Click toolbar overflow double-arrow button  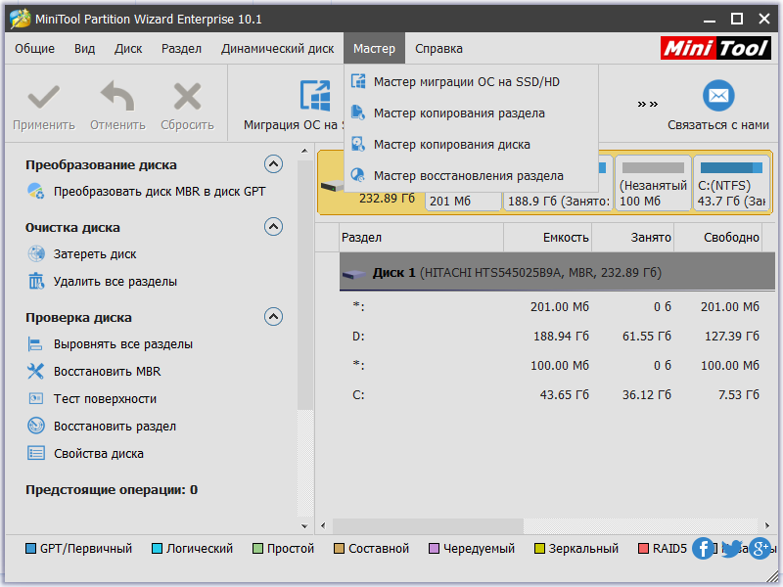(x=647, y=104)
